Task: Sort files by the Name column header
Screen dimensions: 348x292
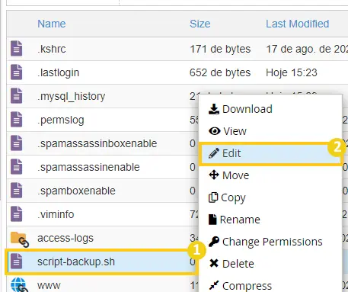Action: tap(52, 24)
